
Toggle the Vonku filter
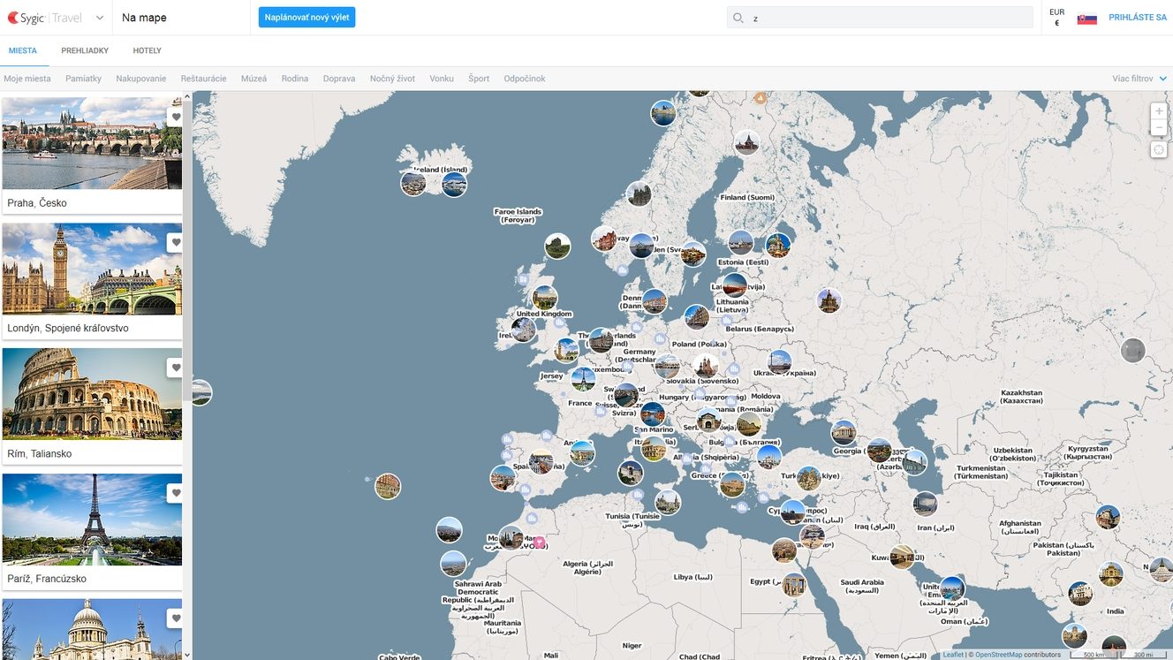[x=442, y=79]
